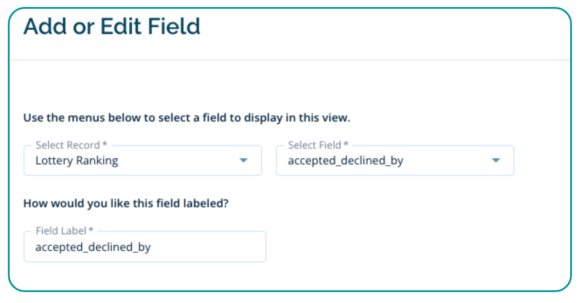Click the Select Field dropdown arrow

point(496,160)
